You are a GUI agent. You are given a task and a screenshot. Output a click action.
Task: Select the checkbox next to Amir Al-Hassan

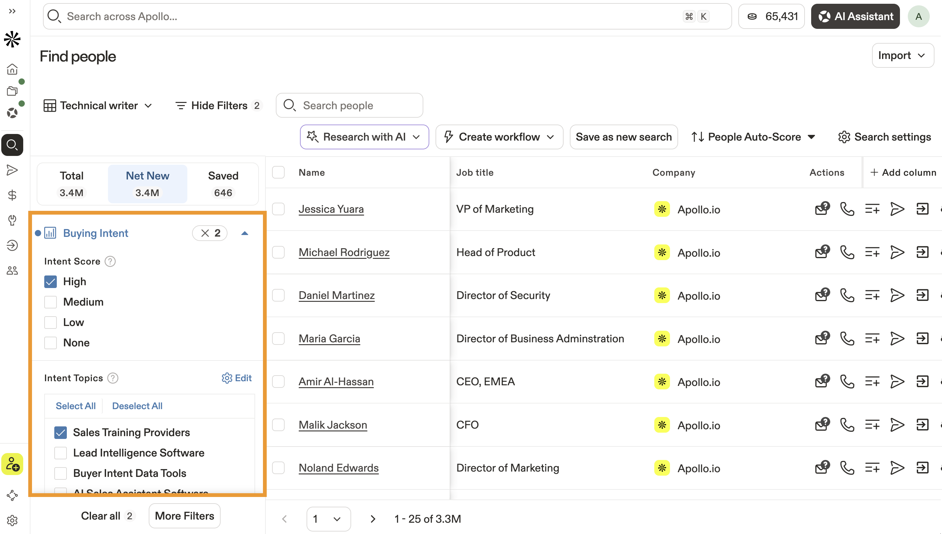click(x=278, y=382)
